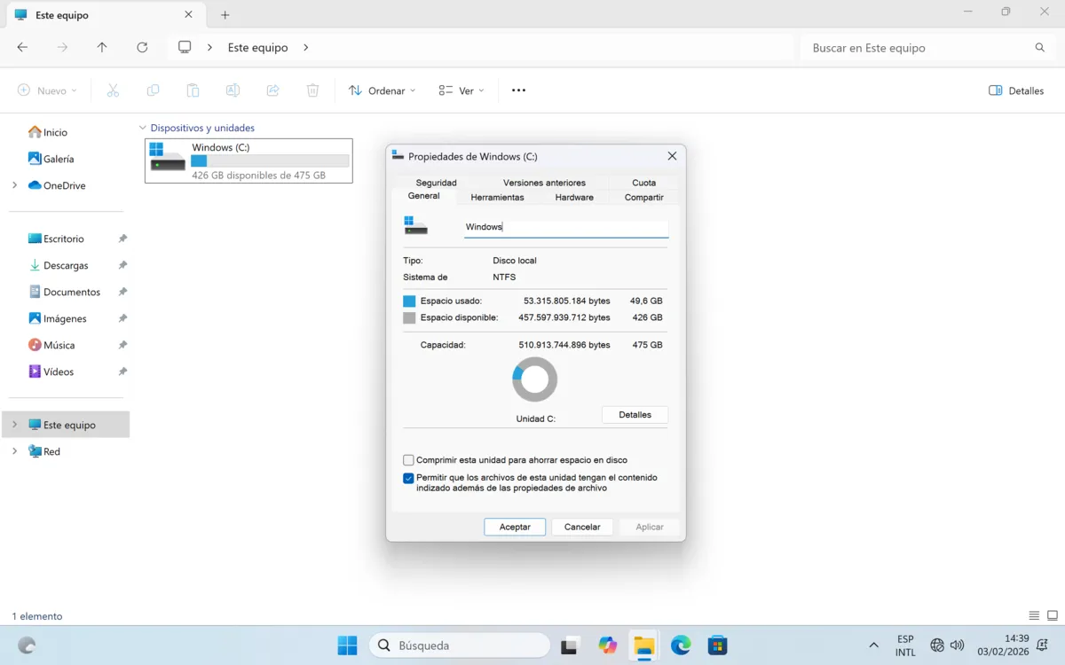The width and height of the screenshot is (1065, 665).
Task: Click the Cut scissors toolbar icon
Action: tap(113, 90)
